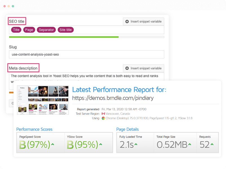Click the green SEO title length progress bar
Screen dimensions: 226x169
pyautogui.click(x=64, y=37)
